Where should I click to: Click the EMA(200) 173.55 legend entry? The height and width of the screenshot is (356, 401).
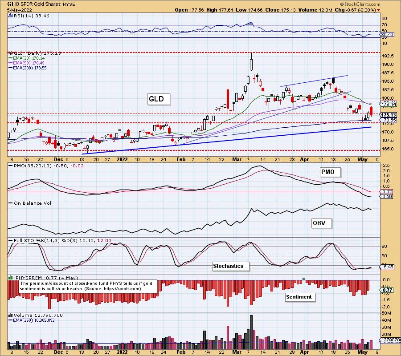click(28, 68)
